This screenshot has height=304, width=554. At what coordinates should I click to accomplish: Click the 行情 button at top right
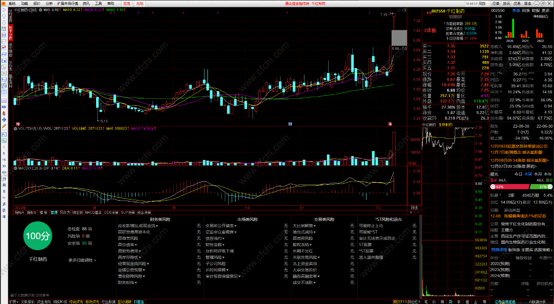click(x=496, y=3)
